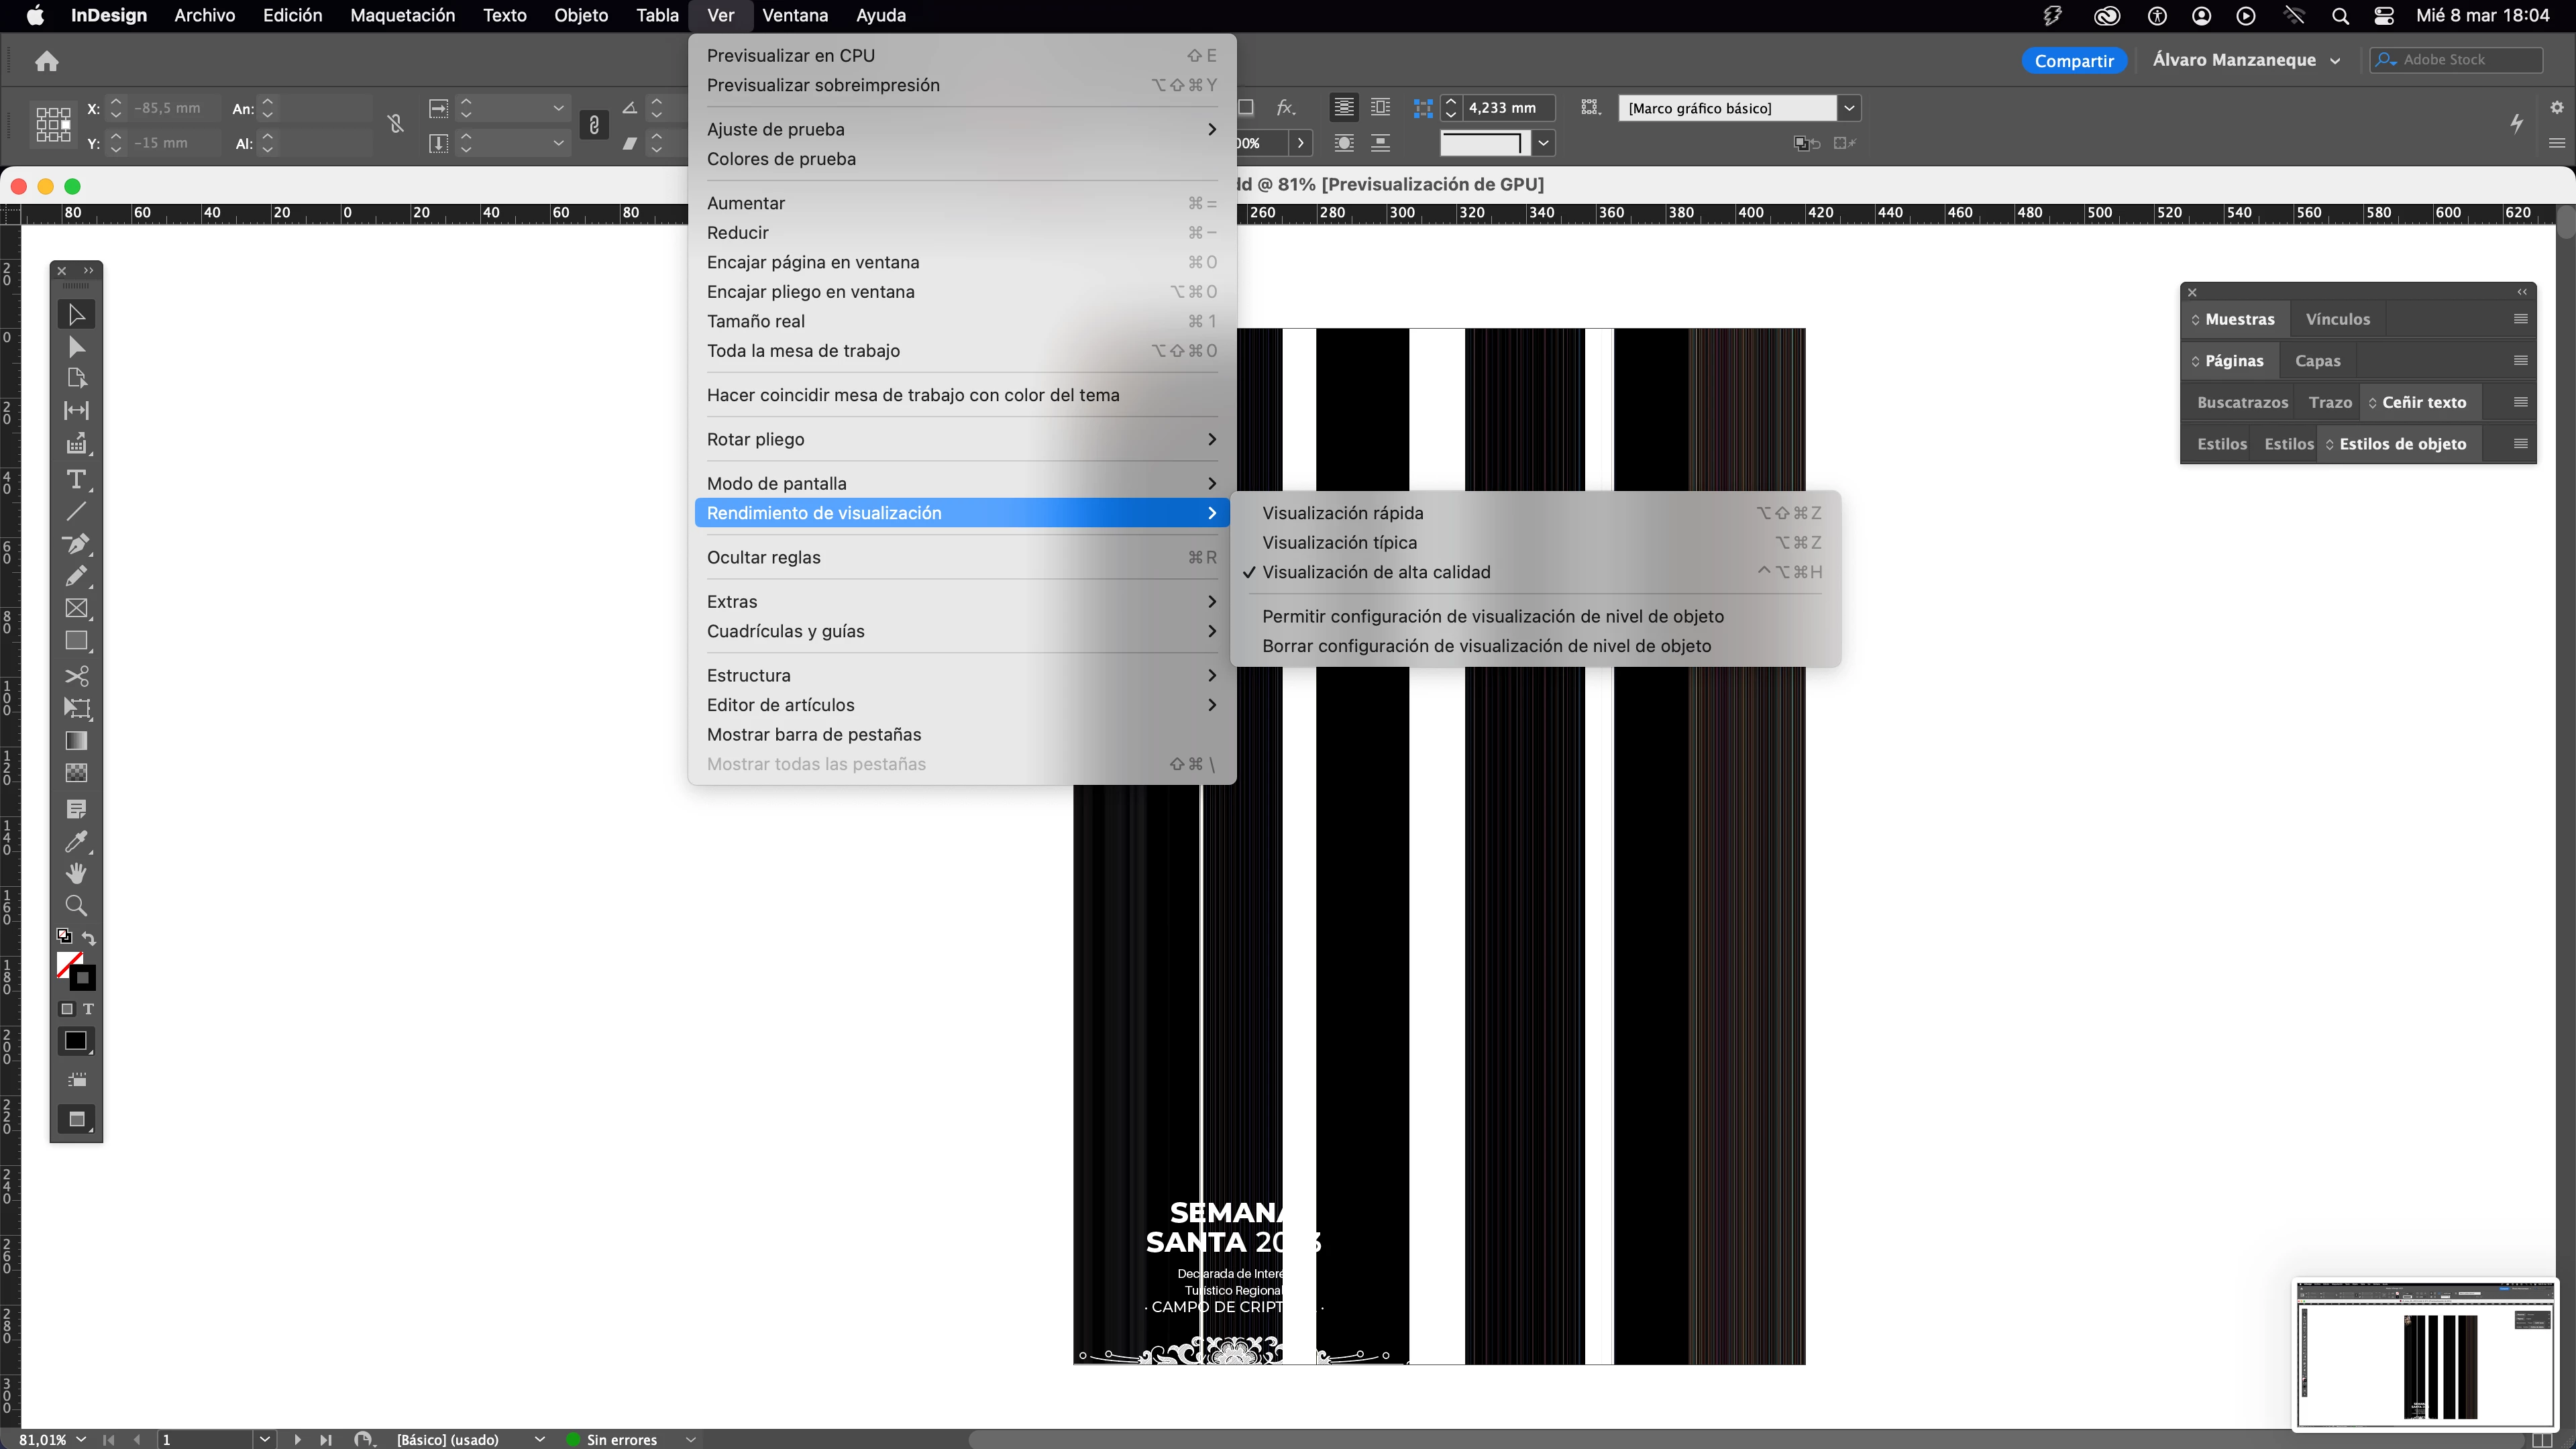This screenshot has height=1449, width=2576.
Task: Select the Scissors tool
Action: click(x=76, y=676)
